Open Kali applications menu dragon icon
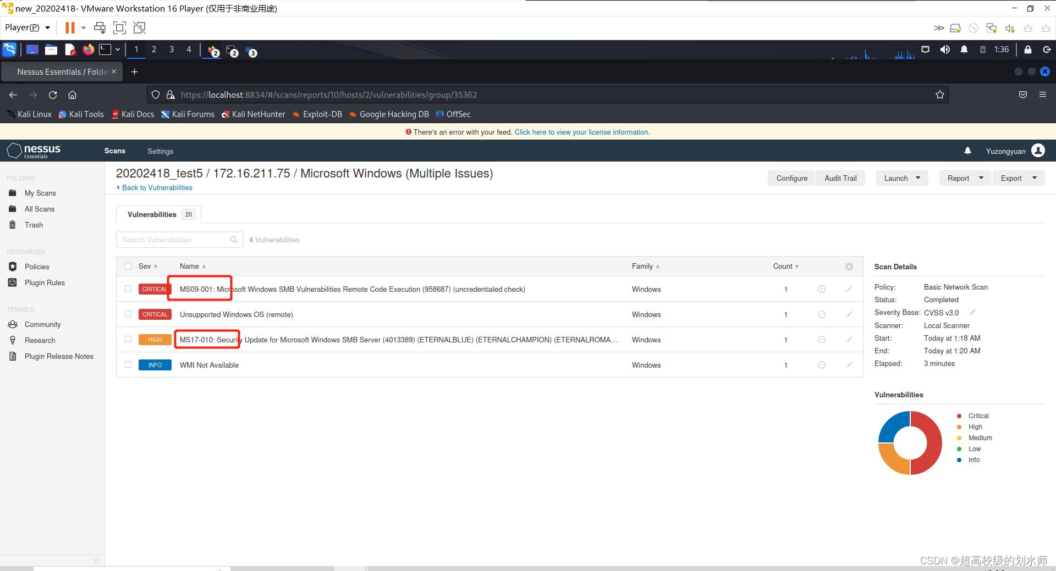The height and width of the screenshot is (571, 1056). tap(9, 49)
